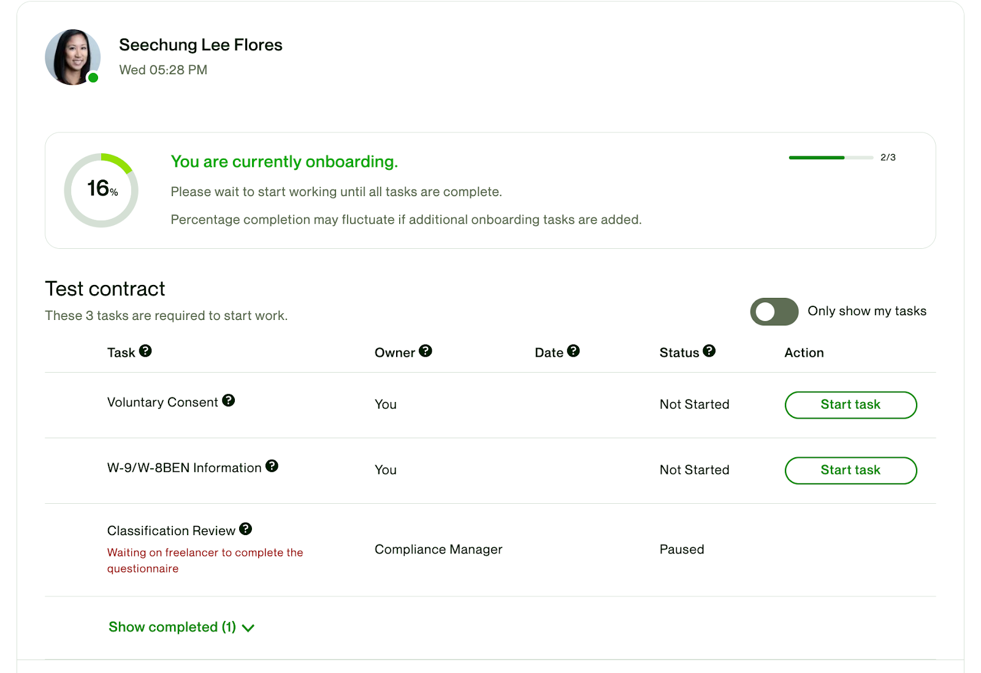Click the Seechung Lee Flores name
Screen dimensions: 981x673
click(x=200, y=45)
